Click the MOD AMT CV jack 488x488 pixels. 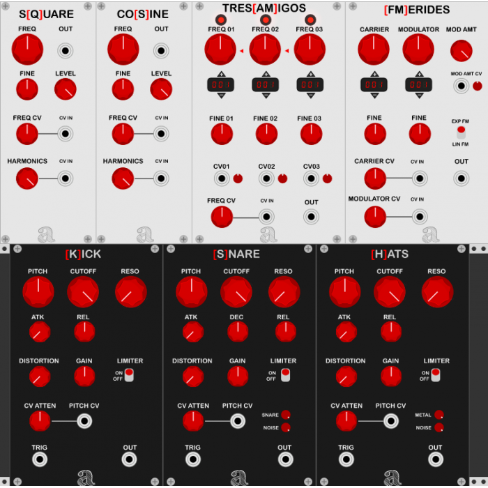click(462, 86)
